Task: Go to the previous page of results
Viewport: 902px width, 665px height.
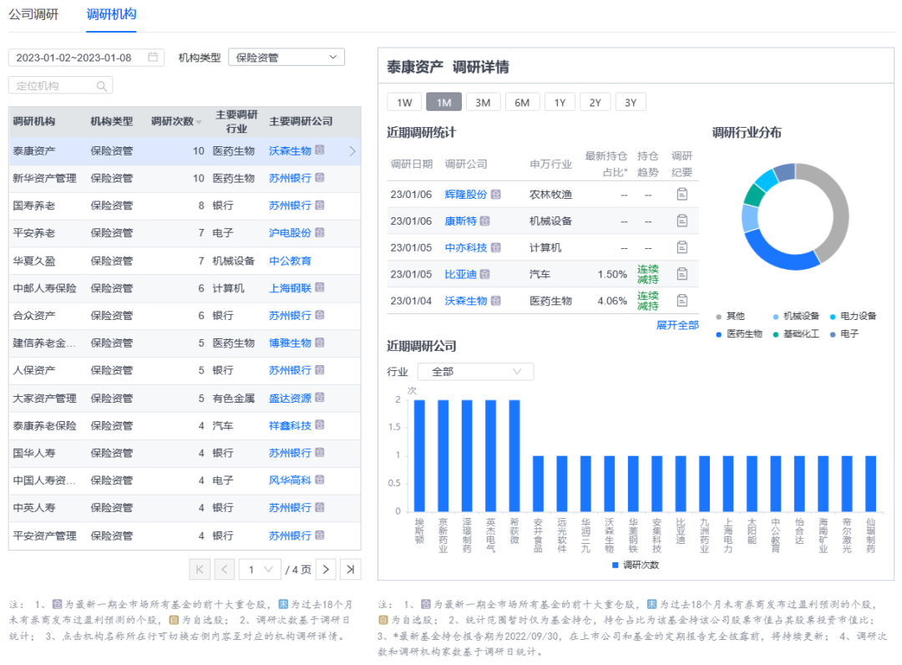Action: (225, 570)
